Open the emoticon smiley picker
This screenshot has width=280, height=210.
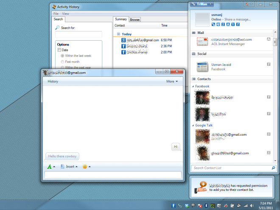(87, 167)
